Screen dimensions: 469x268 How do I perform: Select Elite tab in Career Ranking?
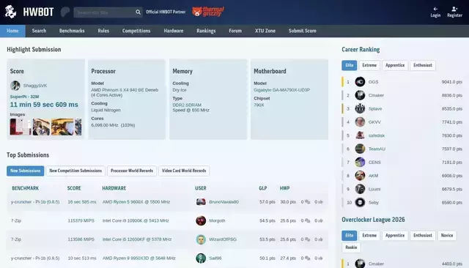(350, 65)
